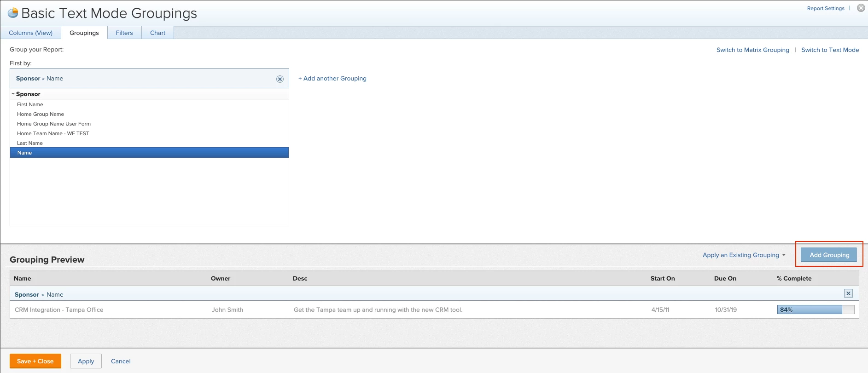
Task: Open Report Settings
Action: 826,8
